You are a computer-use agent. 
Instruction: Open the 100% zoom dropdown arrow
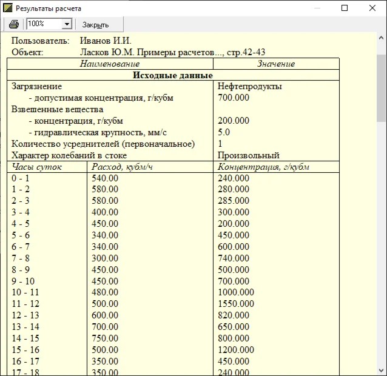pos(67,24)
